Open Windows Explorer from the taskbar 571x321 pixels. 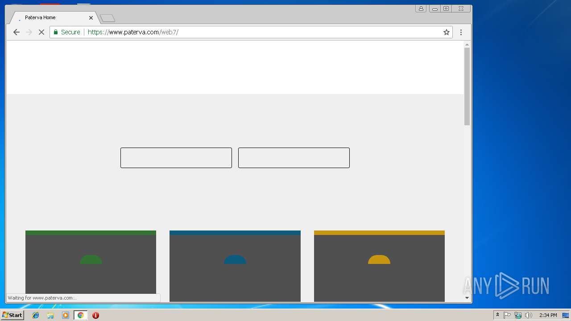[50, 315]
